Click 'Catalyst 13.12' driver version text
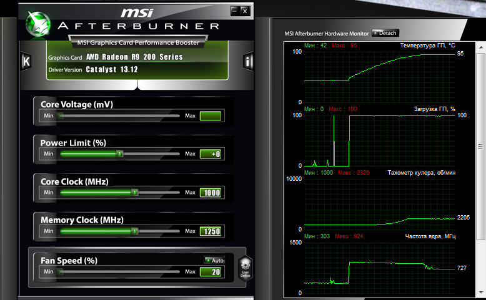This screenshot has height=300, width=486. [112, 69]
